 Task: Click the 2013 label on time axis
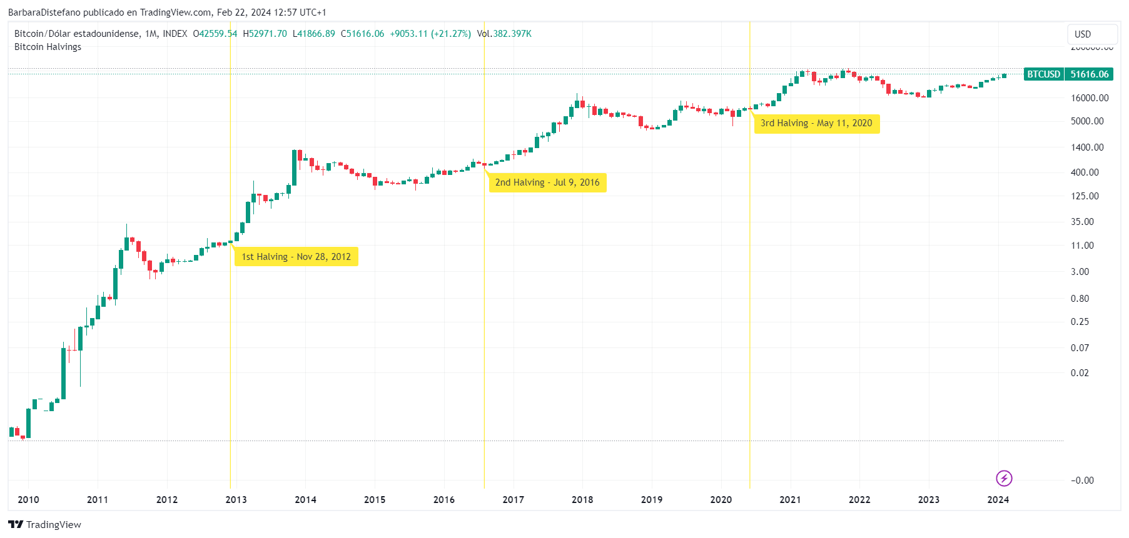(236, 499)
